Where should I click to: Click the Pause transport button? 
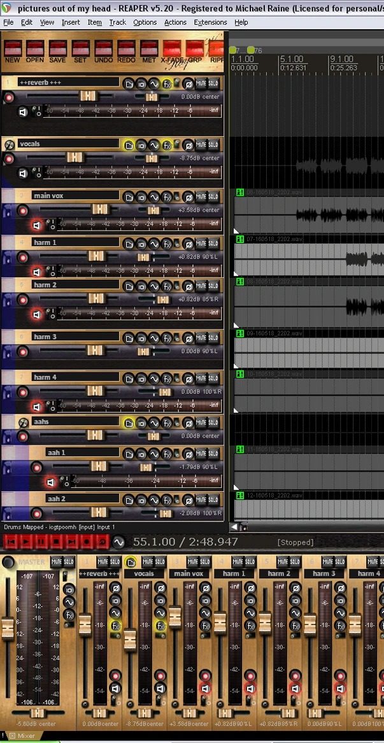(x=41, y=541)
